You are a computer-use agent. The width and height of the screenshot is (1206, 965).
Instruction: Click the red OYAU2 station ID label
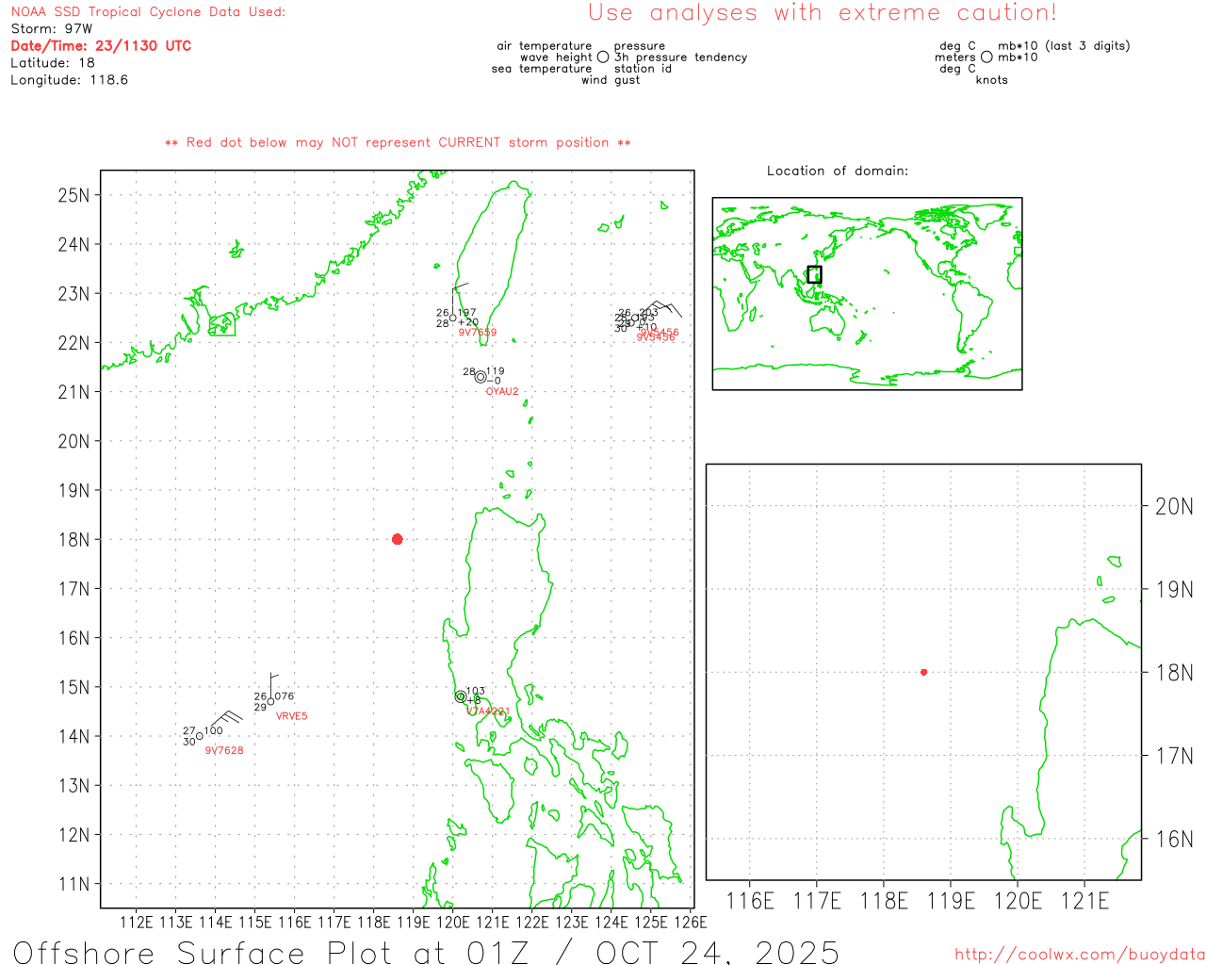(502, 392)
